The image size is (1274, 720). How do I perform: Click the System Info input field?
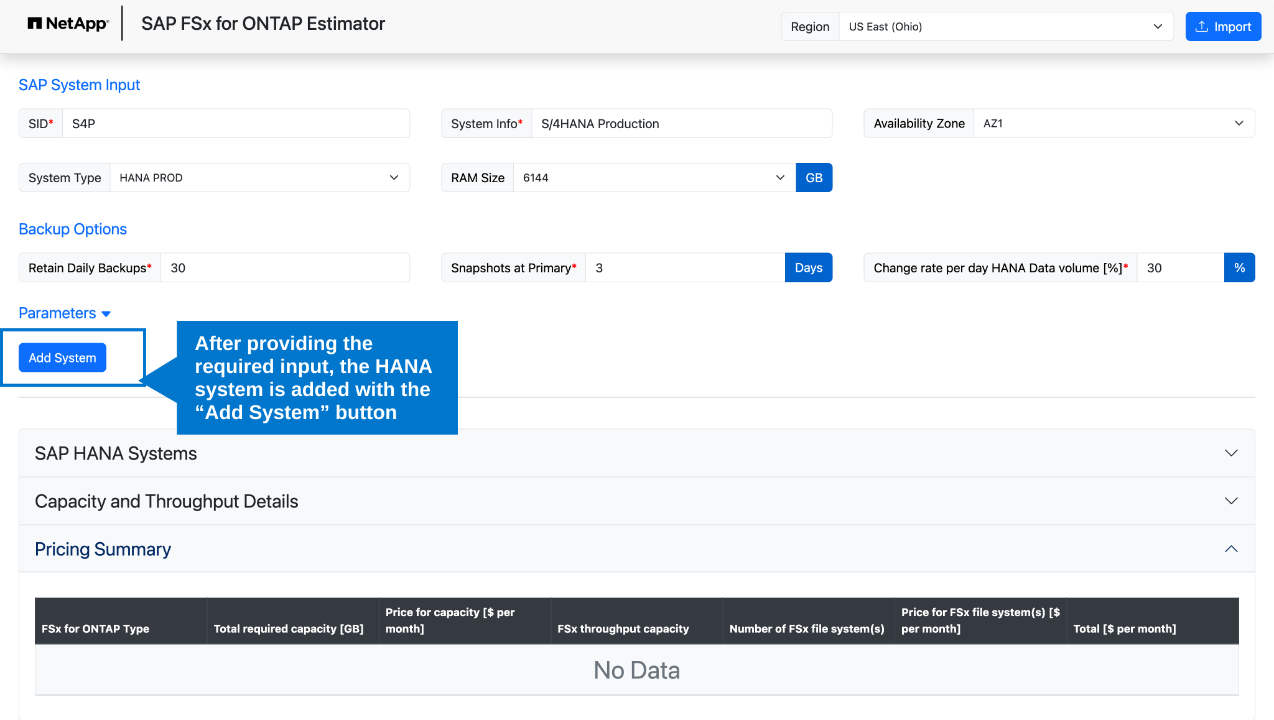(682, 123)
